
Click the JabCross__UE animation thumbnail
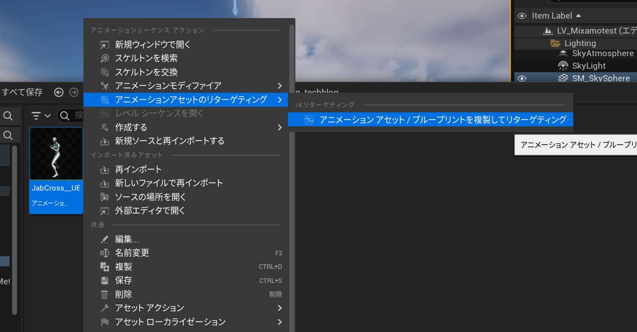point(56,154)
